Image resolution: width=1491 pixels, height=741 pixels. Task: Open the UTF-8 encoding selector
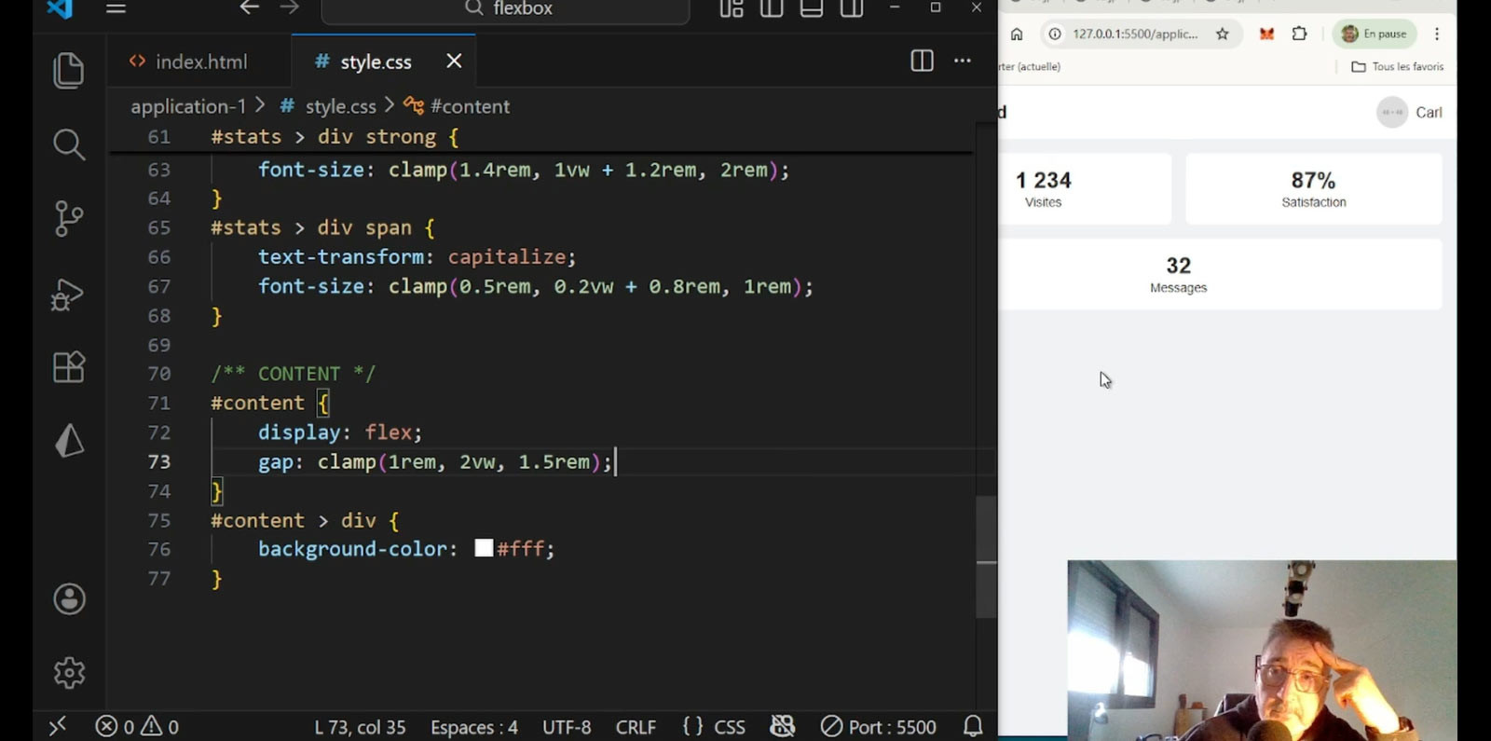click(567, 727)
